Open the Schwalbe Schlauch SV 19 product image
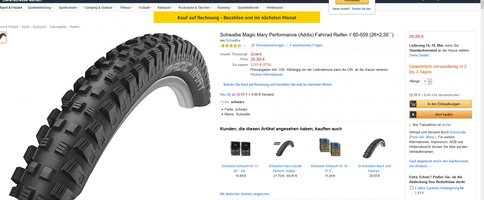The height and width of the screenshot is (200, 484). 330,147
